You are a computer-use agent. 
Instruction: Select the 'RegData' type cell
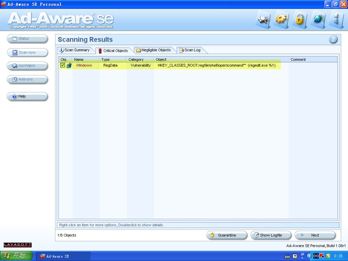tap(110, 66)
